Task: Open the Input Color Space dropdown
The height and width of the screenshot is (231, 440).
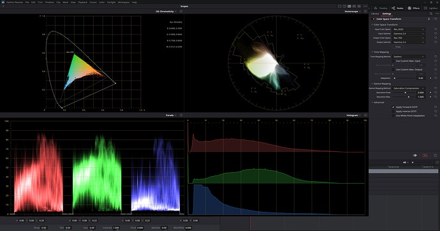Action: 408,29
